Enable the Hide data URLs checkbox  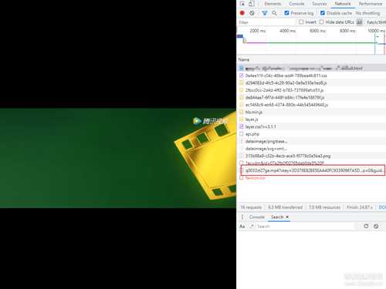[x=321, y=22]
